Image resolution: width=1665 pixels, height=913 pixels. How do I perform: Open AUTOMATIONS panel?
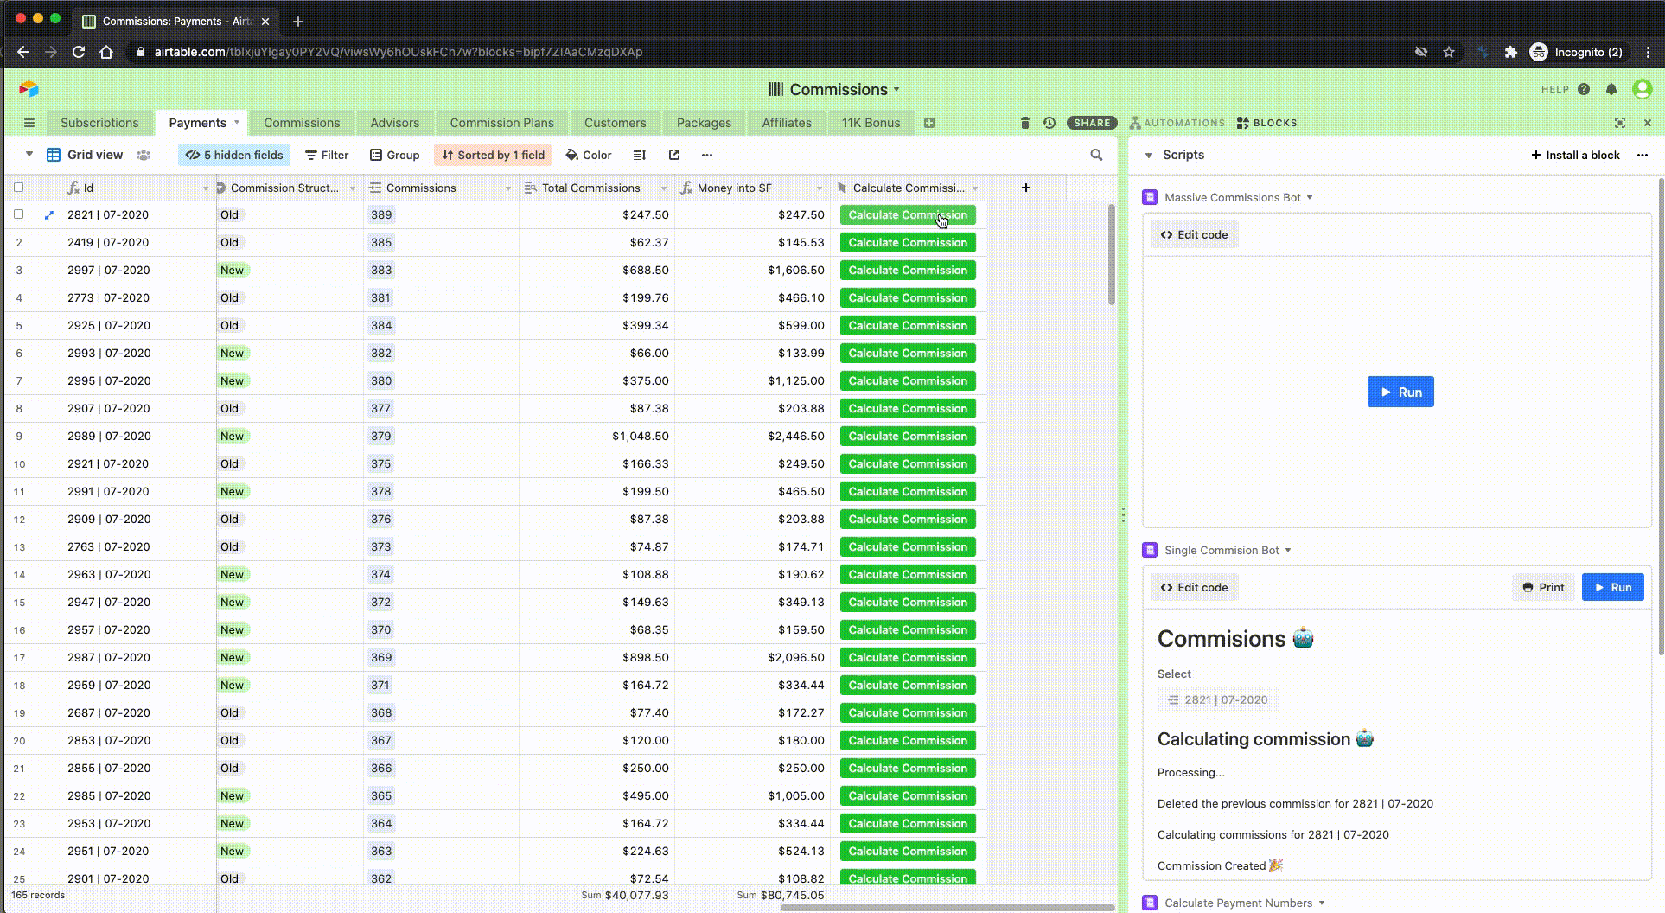pyautogui.click(x=1177, y=123)
